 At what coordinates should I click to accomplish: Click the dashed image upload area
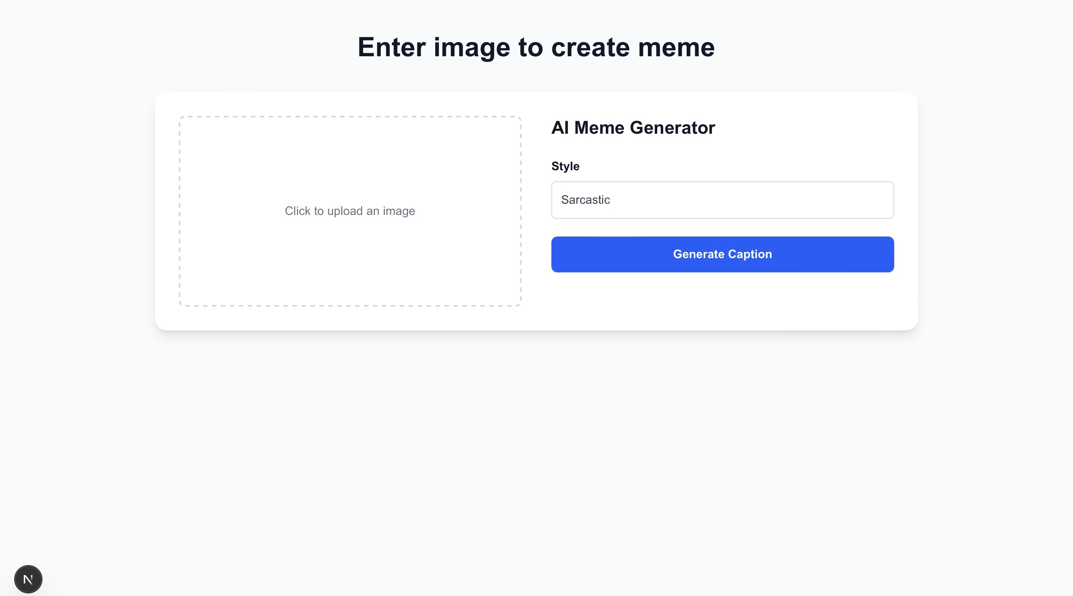tap(350, 167)
